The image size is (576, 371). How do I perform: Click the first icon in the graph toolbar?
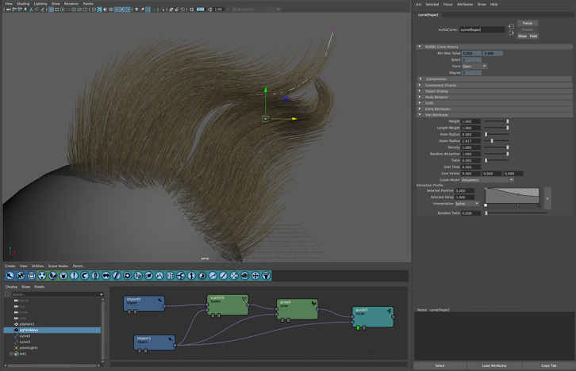[10, 276]
